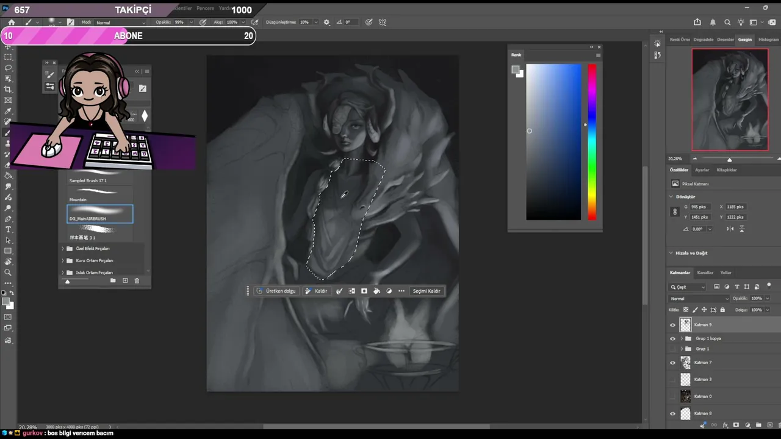Image resolution: width=781 pixels, height=439 pixels.
Task: Show the Katman 0 layer
Action: [x=672, y=396]
